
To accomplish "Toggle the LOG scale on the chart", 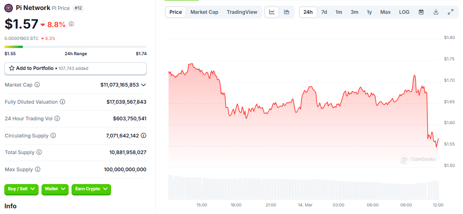I will 404,12.
